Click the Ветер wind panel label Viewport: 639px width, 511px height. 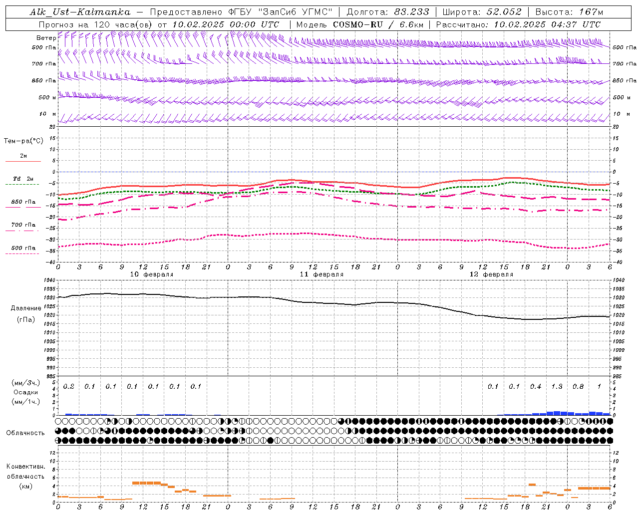tap(46, 38)
